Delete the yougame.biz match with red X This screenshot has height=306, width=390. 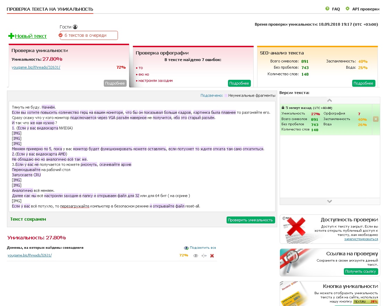[x=212, y=256]
